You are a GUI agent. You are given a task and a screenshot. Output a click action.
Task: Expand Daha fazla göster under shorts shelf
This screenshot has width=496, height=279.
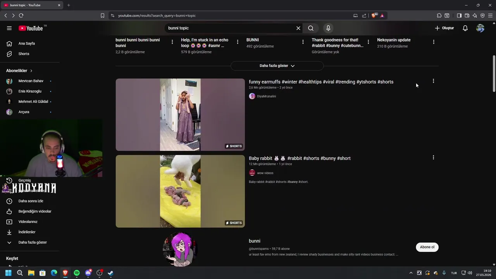pos(277,66)
